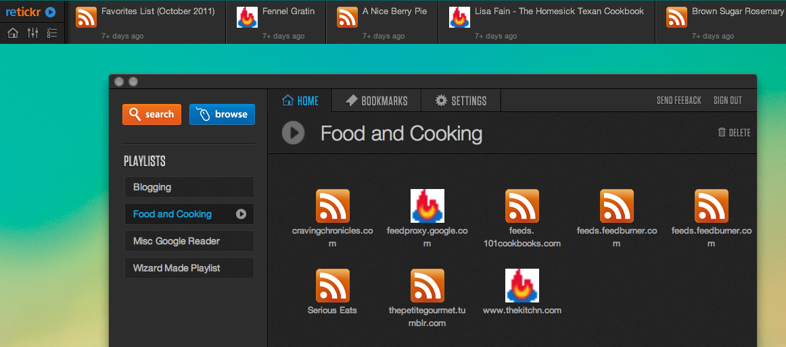Image resolution: width=786 pixels, height=347 pixels.
Task: Open the home icon in ticker bar
Action: click(x=13, y=33)
